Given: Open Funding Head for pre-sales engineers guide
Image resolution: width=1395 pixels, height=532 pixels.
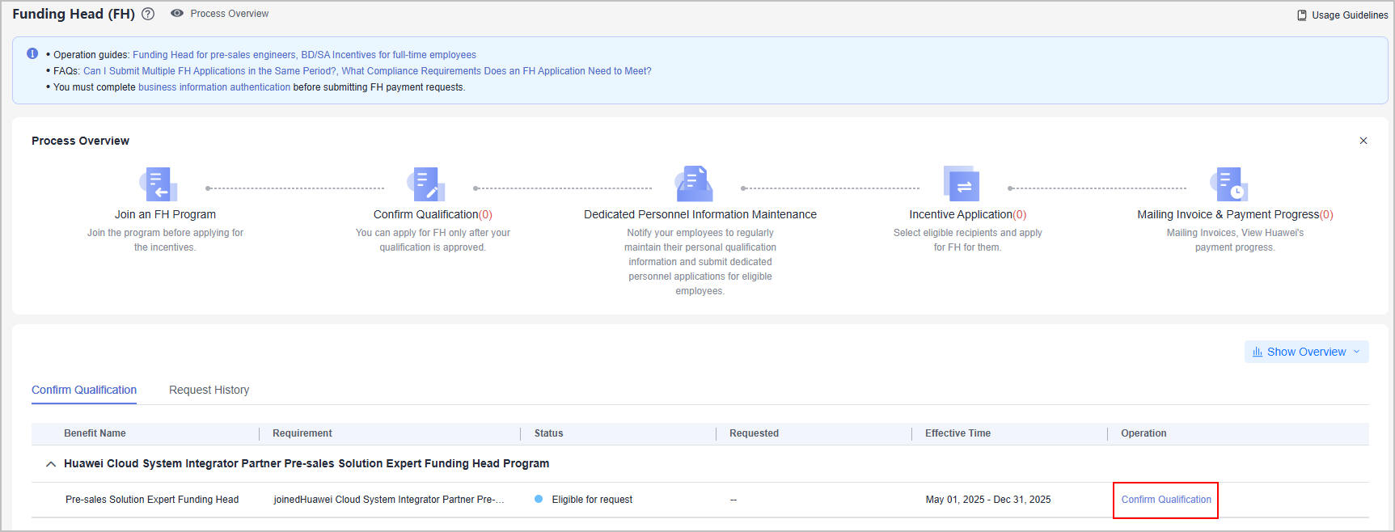Looking at the screenshot, I should coord(213,55).
